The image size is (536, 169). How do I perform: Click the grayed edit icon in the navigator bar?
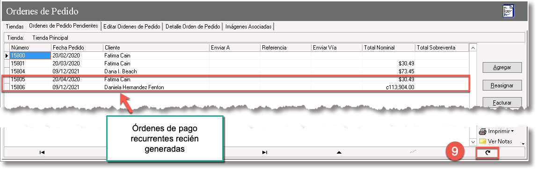click(x=413, y=152)
